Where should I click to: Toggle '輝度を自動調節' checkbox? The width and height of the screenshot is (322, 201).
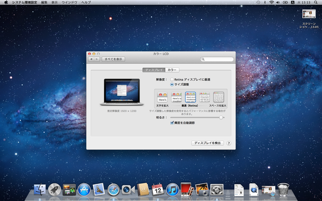[172, 123]
